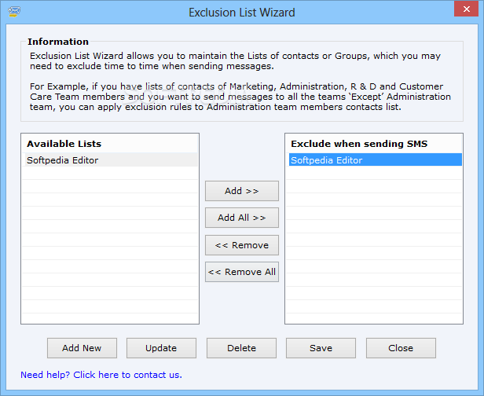
Task: Click the << Remove All button
Action: coord(242,272)
